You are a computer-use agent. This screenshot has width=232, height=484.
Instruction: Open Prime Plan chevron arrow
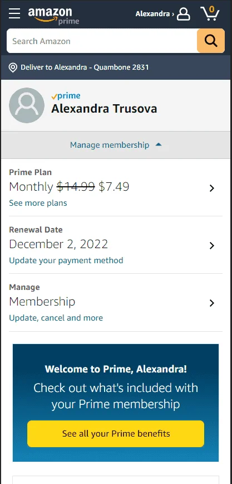coord(211,188)
